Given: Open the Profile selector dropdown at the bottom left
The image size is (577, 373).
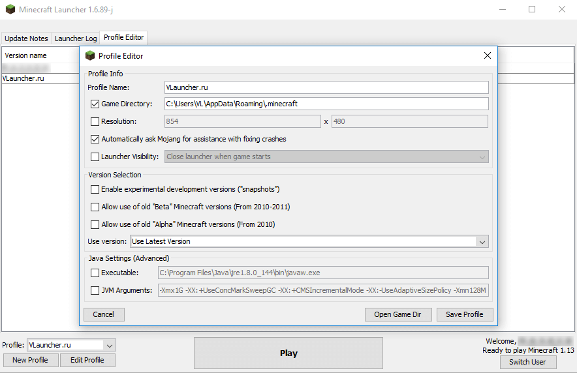Looking at the screenshot, I should [x=71, y=345].
